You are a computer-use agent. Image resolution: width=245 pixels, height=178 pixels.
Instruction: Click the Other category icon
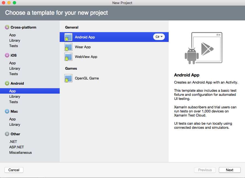pyautogui.click(x=7, y=134)
